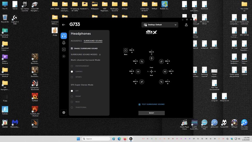Select the Entertainment surround mode
Viewport: 252px width, 142px height.
point(72,66)
